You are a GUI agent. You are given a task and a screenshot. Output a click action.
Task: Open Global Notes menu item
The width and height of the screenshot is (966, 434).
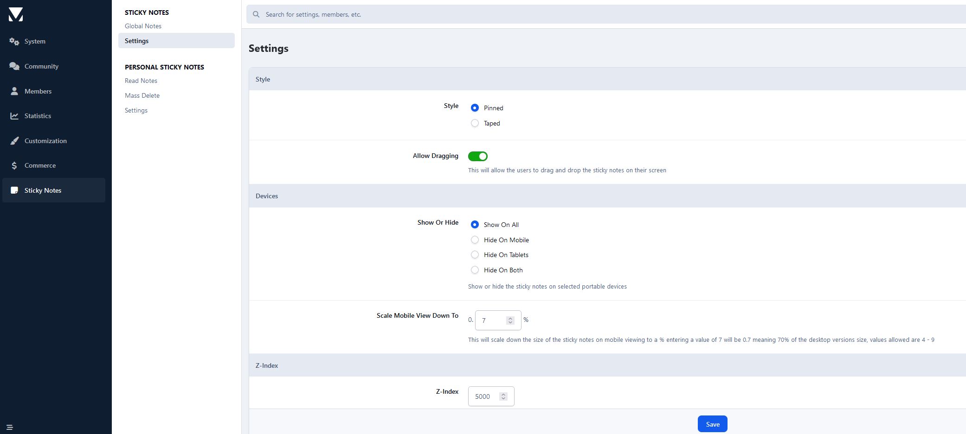(x=143, y=26)
